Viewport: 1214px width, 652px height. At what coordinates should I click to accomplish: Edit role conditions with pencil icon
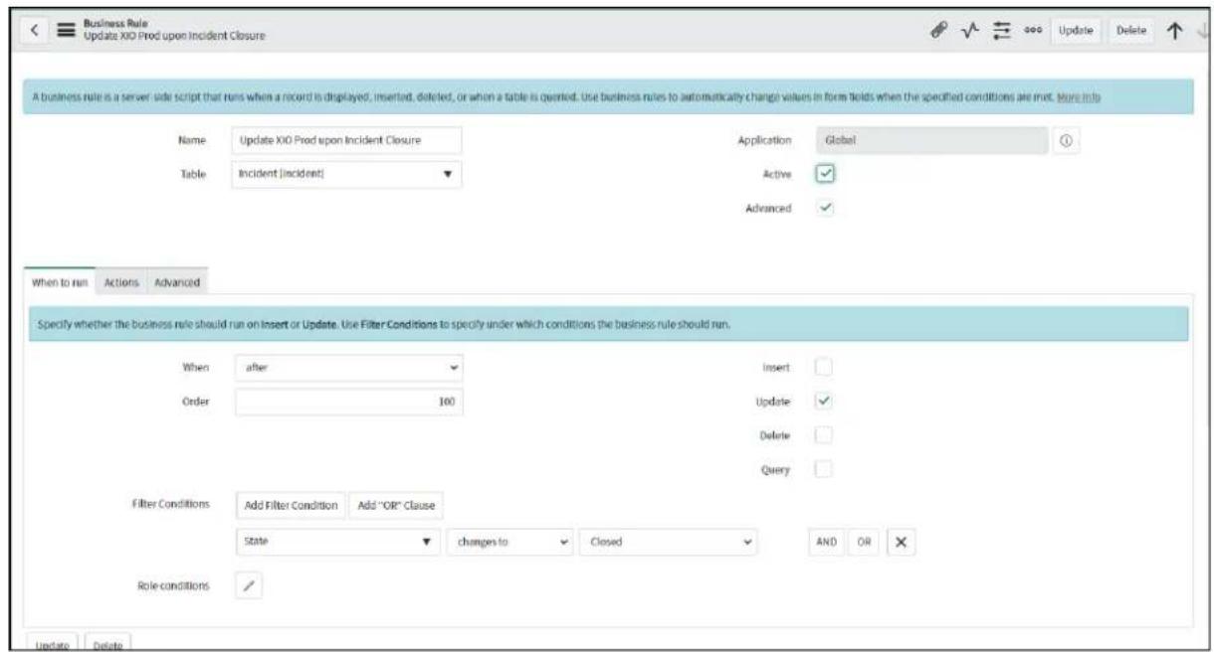(x=249, y=586)
